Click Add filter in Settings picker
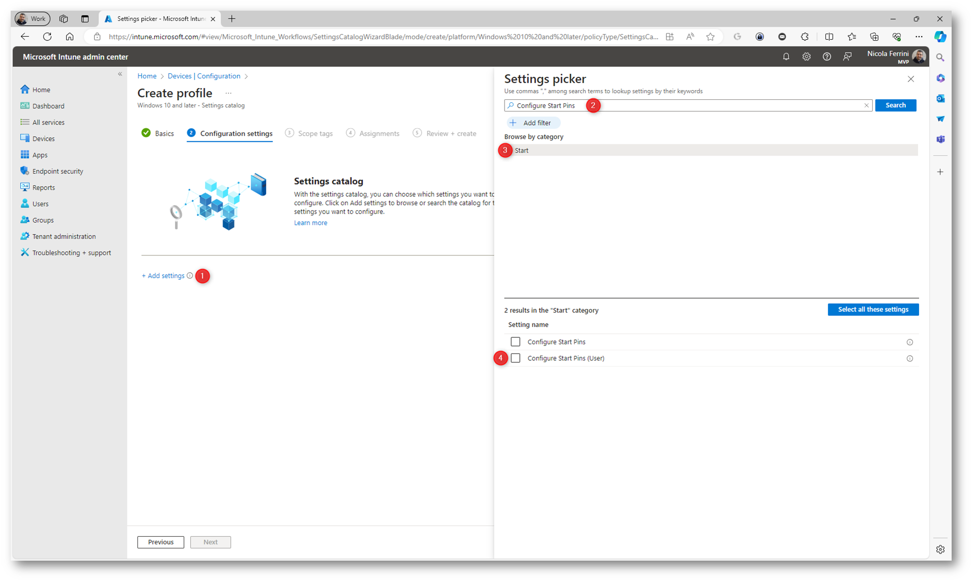Screen dimensions: 973x582 pos(532,123)
